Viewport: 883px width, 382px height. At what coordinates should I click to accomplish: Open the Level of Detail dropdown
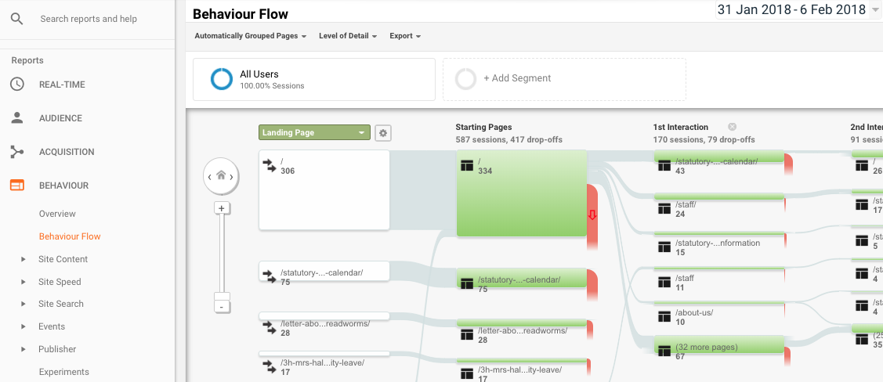347,36
